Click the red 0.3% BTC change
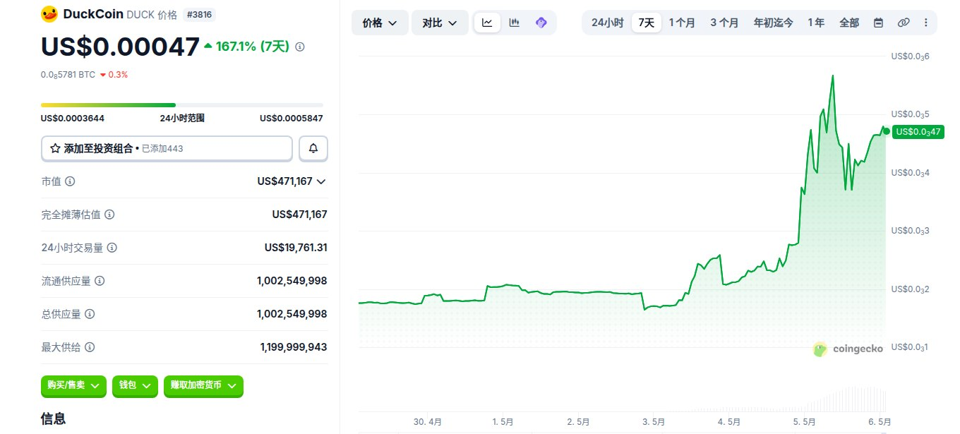This screenshot has height=434, width=960. click(114, 74)
